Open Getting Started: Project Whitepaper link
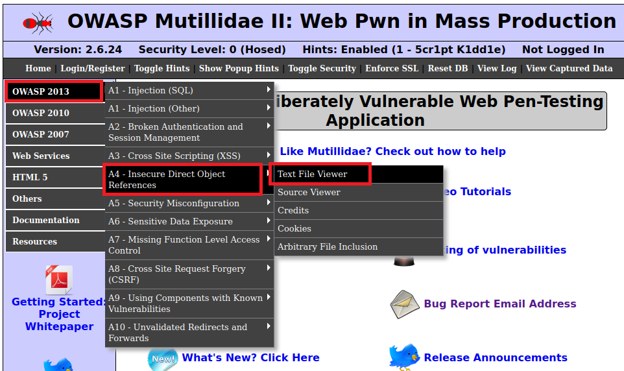624x371 pixels. tap(59, 314)
